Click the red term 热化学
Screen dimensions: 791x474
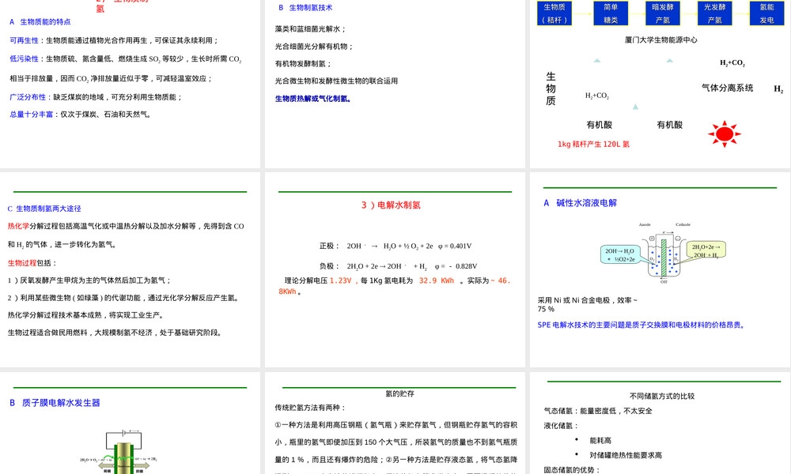[x=18, y=226]
